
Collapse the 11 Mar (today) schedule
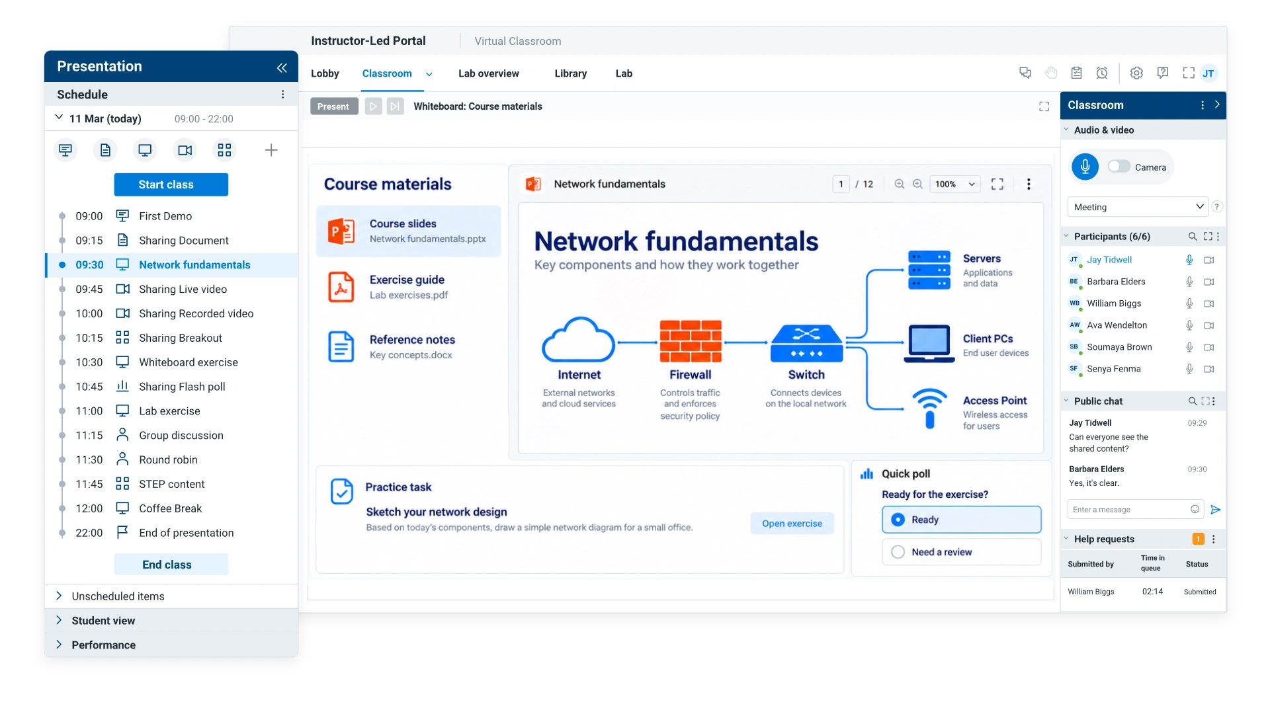tap(59, 118)
